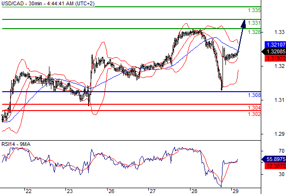Select the blue 1.32107 price tag
This screenshot has width=286, height=194.
pos(276,45)
